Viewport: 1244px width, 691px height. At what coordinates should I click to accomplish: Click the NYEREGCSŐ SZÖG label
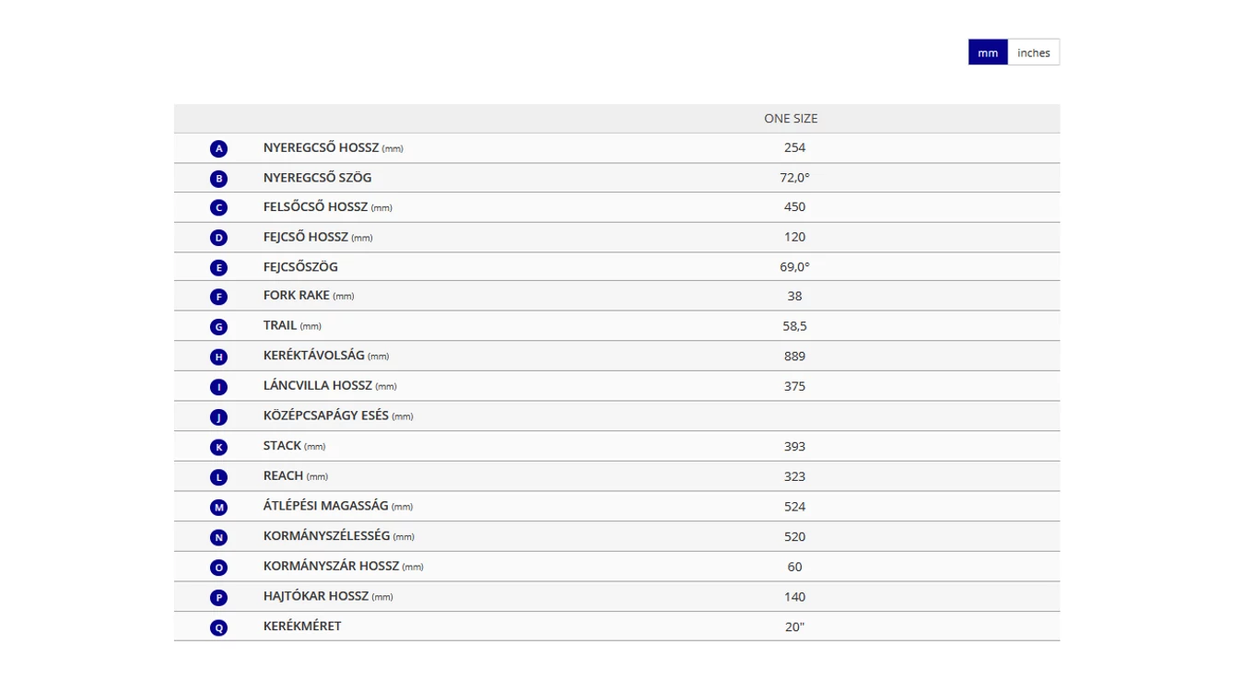(x=317, y=177)
